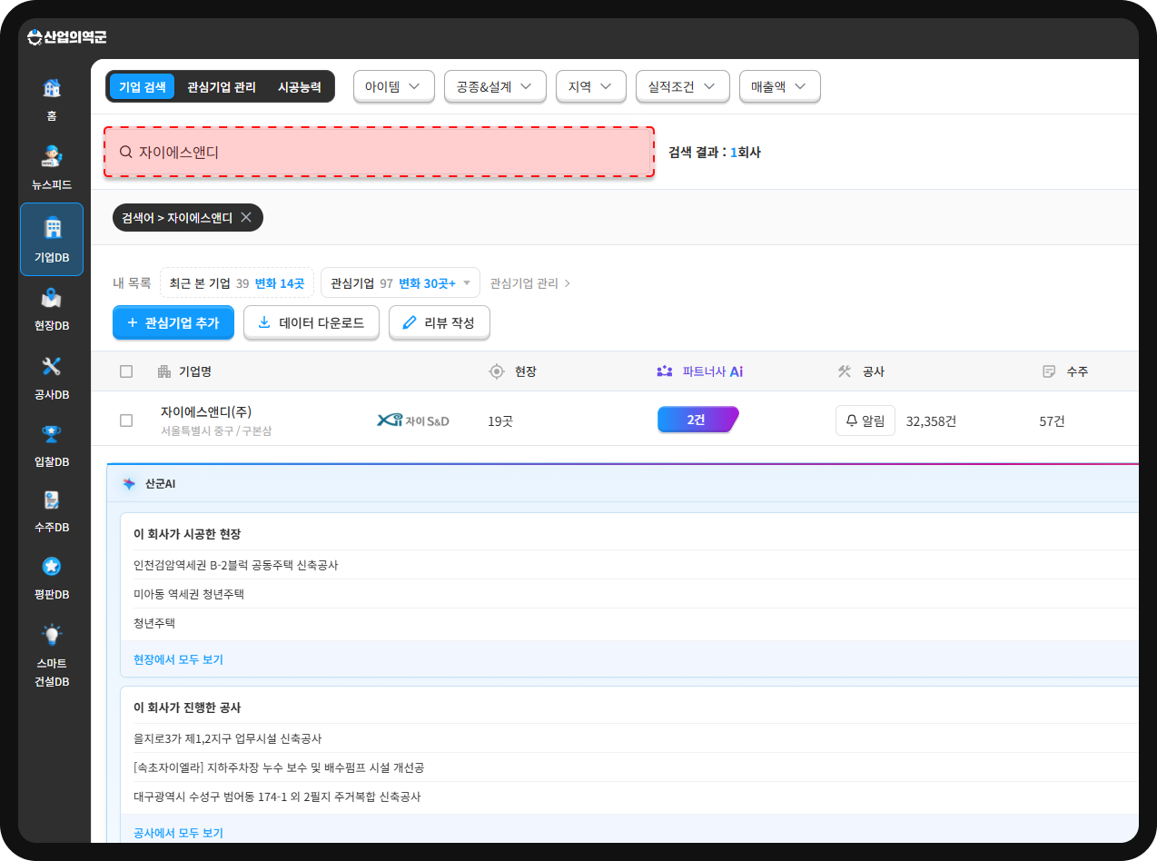Open the 실적조건 filter dropdown

pyautogui.click(x=683, y=87)
